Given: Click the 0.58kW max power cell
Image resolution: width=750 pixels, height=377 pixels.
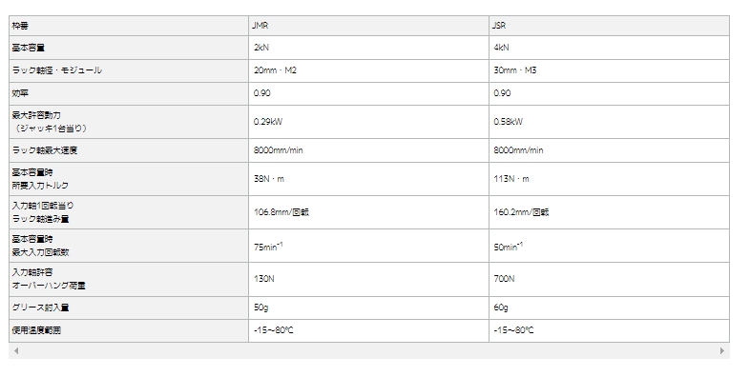Looking at the screenshot, I should tap(609, 122).
